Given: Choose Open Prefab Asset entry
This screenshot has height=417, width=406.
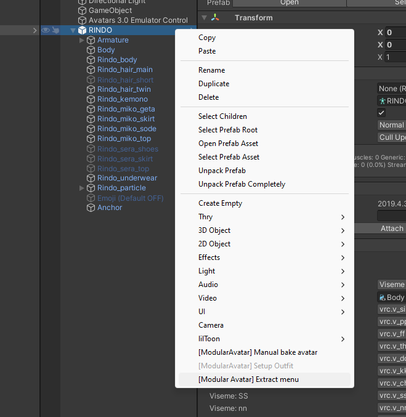Looking at the screenshot, I should tap(264, 144).
